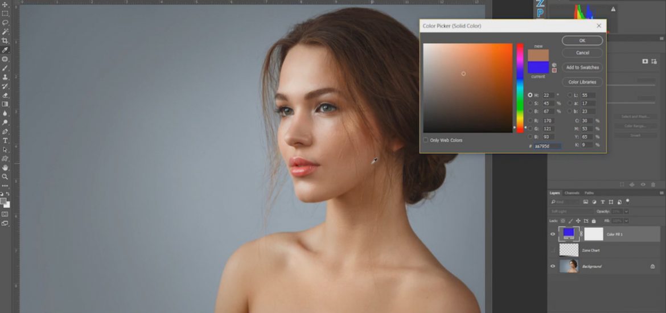
Task: Click shape layer filter icon in Layers
Action: click(x=611, y=201)
